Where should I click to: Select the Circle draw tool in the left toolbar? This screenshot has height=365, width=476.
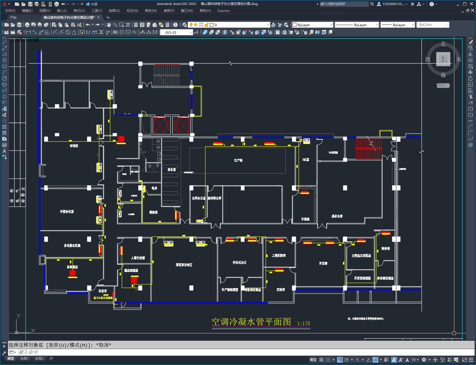[x=4, y=78]
